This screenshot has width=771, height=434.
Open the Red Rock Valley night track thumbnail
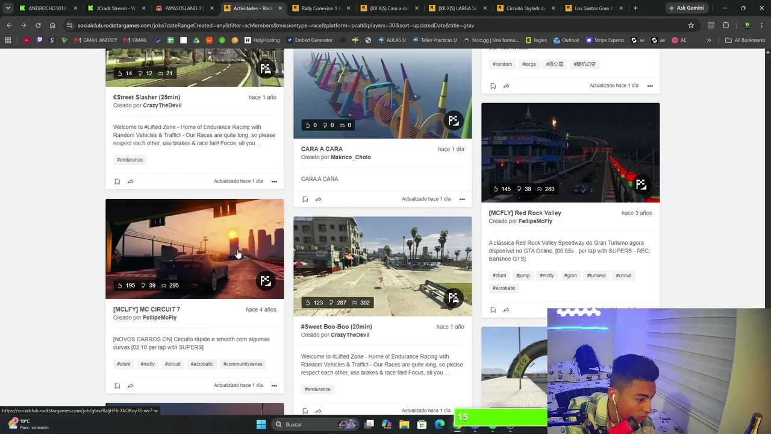(x=570, y=153)
